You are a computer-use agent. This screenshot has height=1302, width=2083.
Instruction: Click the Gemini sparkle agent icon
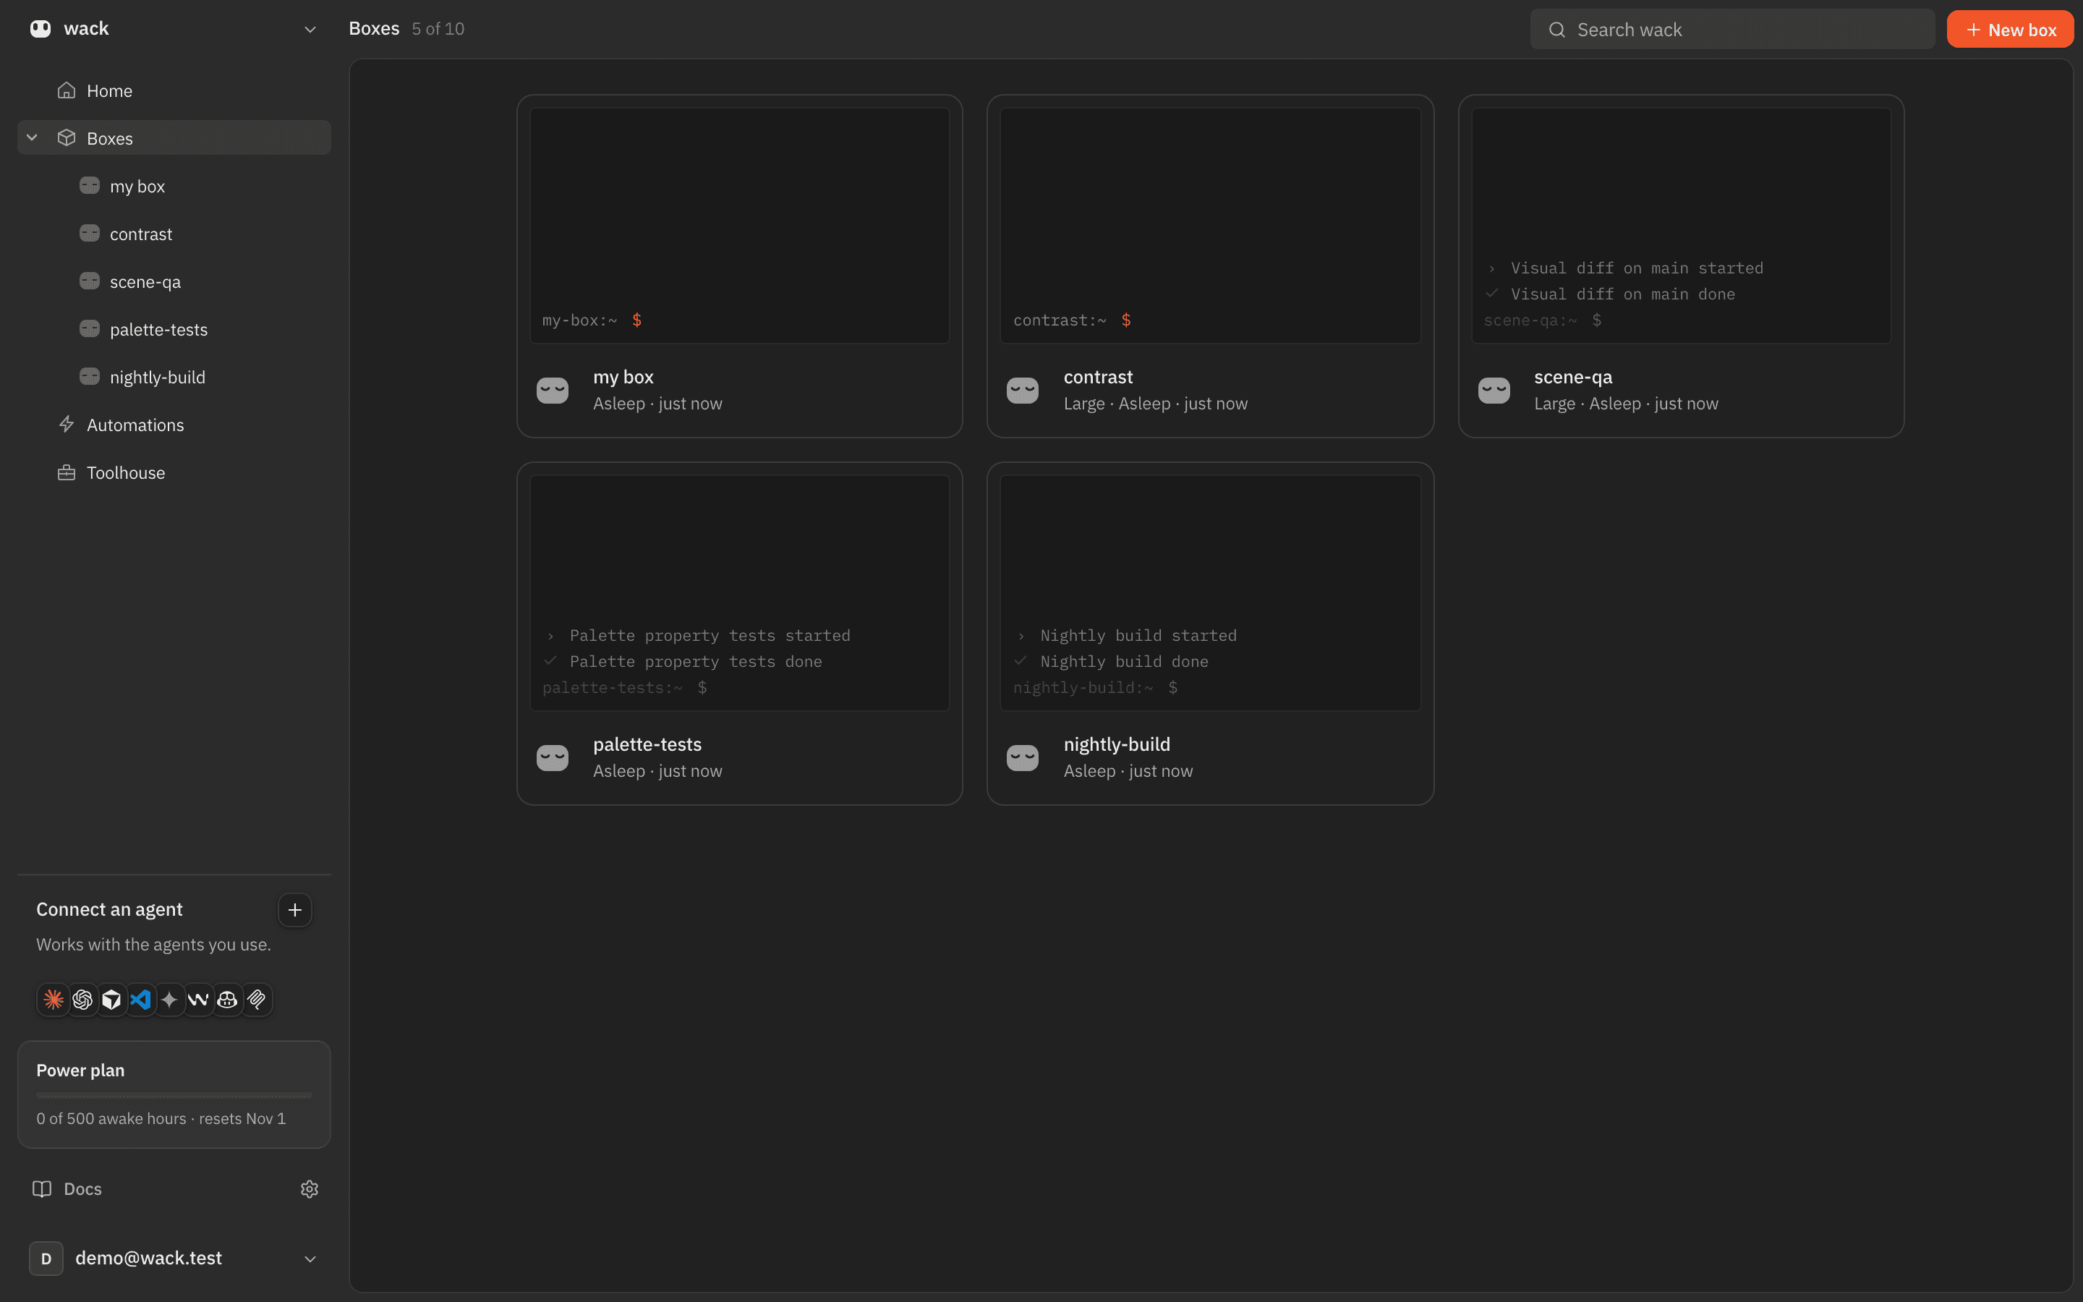point(169,1000)
